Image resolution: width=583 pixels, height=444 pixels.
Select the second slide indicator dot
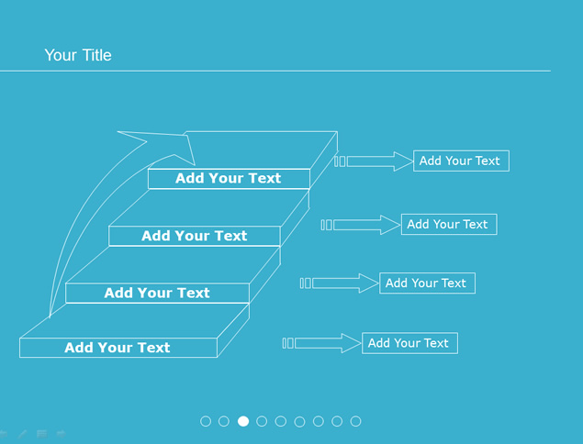click(x=224, y=421)
